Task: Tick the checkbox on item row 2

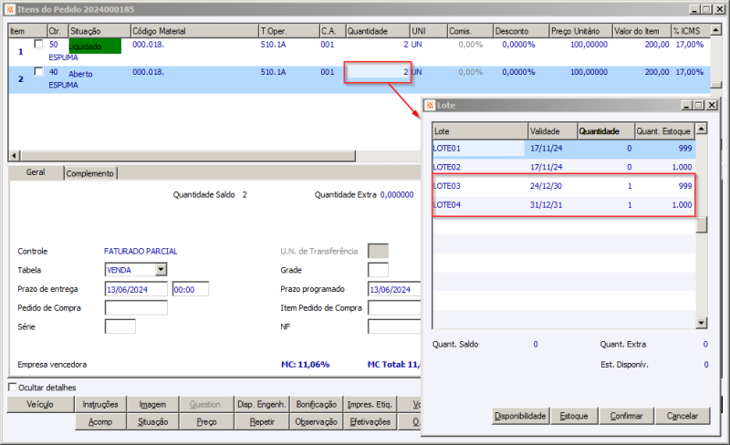Action: [x=38, y=71]
